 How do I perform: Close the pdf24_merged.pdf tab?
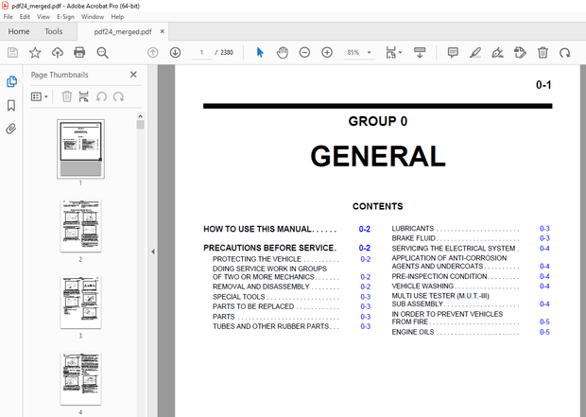pos(163,31)
